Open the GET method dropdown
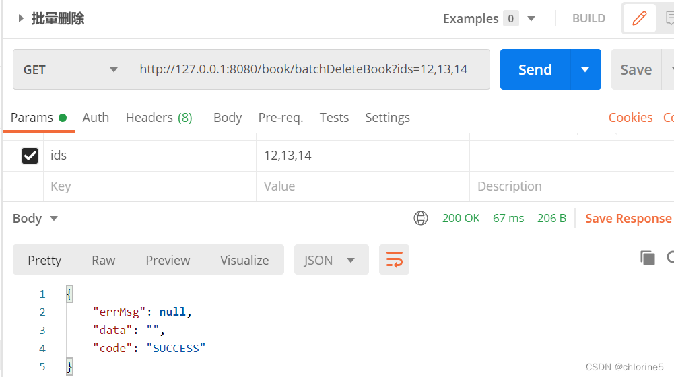 point(71,69)
